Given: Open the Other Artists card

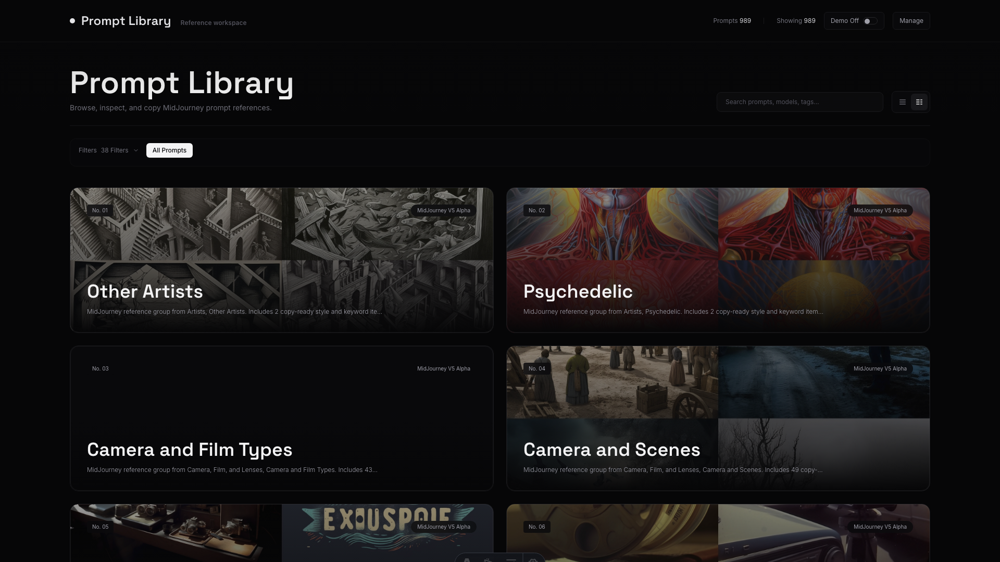Looking at the screenshot, I should click(282, 260).
